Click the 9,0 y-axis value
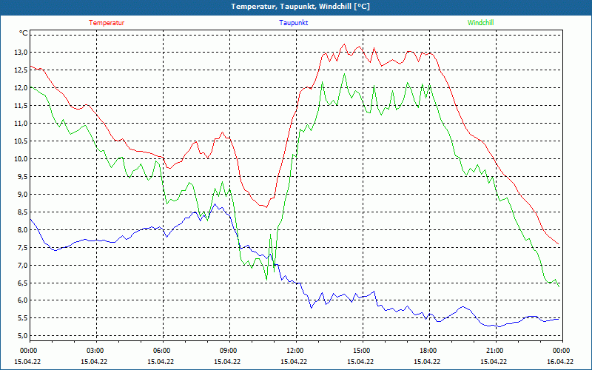The width and height of the screenshot is (592, 370). pos(23,195)
